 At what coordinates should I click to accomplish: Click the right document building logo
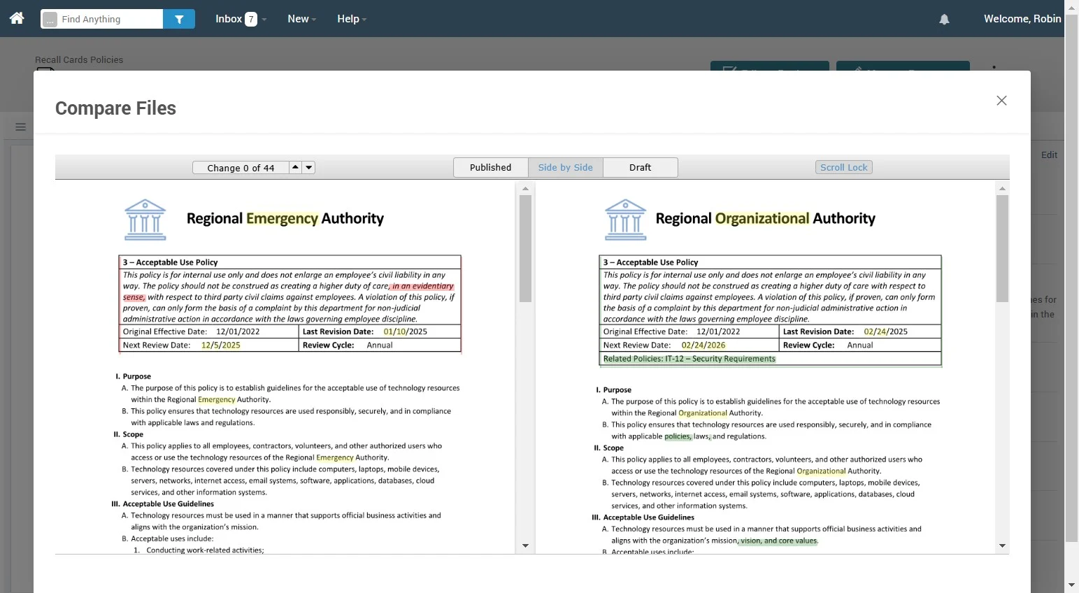tap(625, 220)
